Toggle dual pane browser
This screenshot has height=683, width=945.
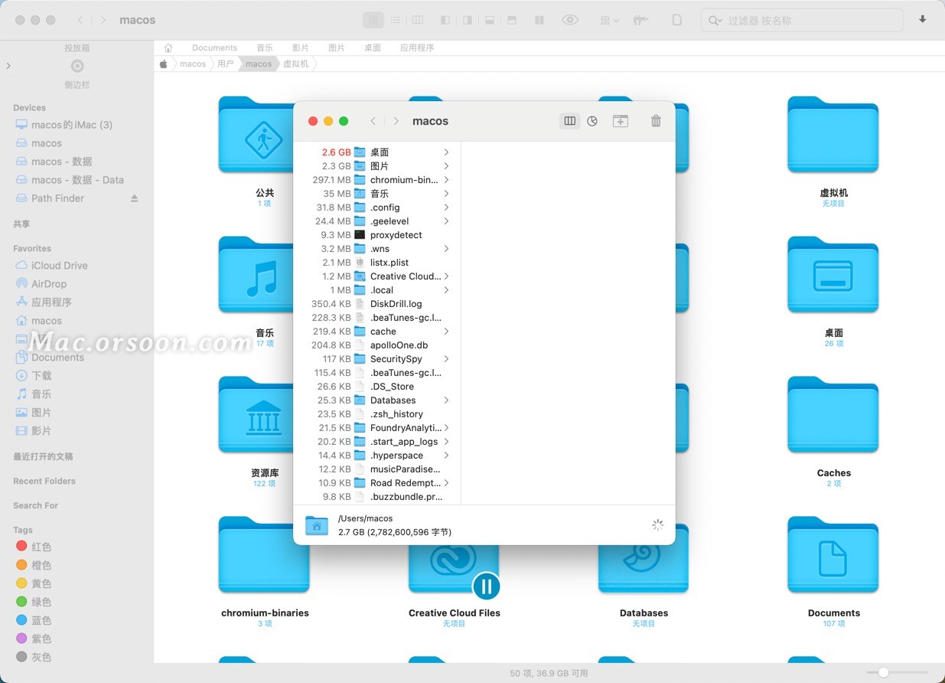coord(539,20)
